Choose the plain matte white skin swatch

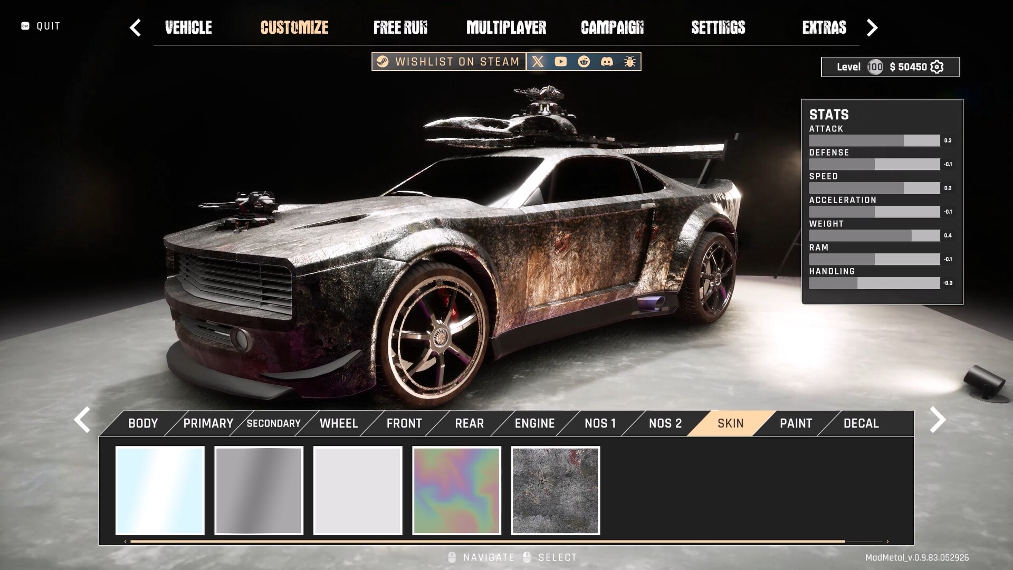click(x=358, y=491)
